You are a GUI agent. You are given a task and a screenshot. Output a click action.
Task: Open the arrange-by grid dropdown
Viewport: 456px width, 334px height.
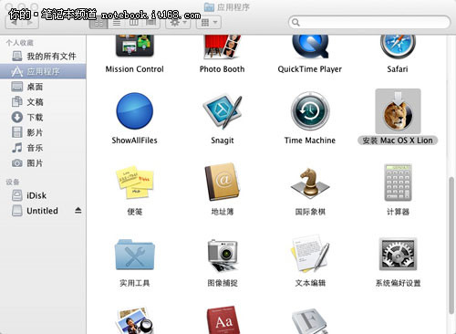(209, 23)
